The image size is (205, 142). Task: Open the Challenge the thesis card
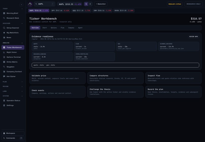115,92
